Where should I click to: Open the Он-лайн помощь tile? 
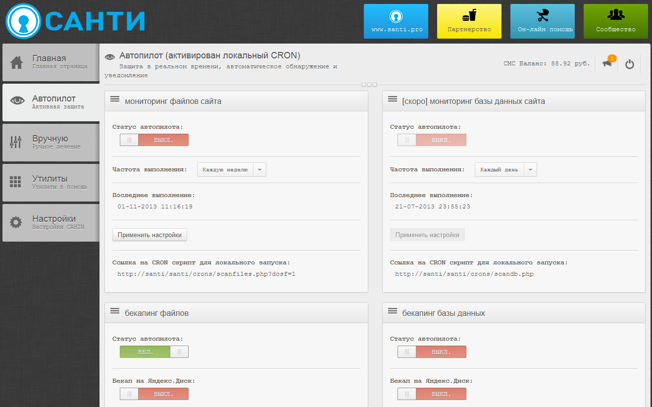[x=543, y=21]
